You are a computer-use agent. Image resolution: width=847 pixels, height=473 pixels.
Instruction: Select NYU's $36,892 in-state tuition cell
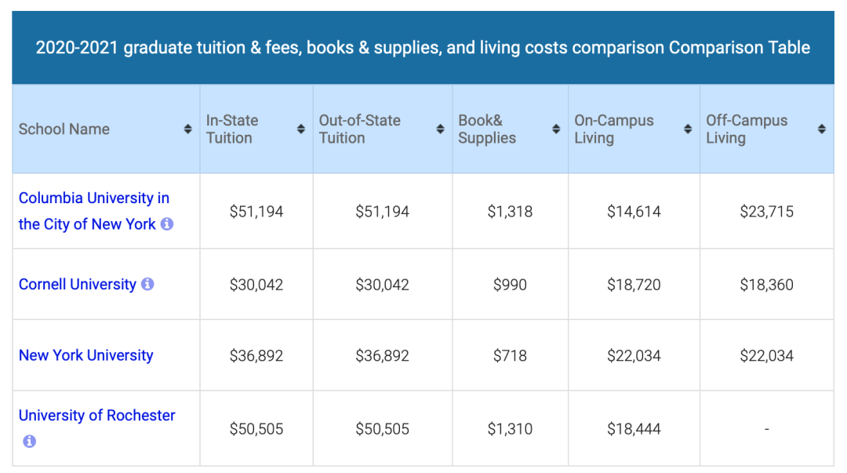tap(256, 355)
